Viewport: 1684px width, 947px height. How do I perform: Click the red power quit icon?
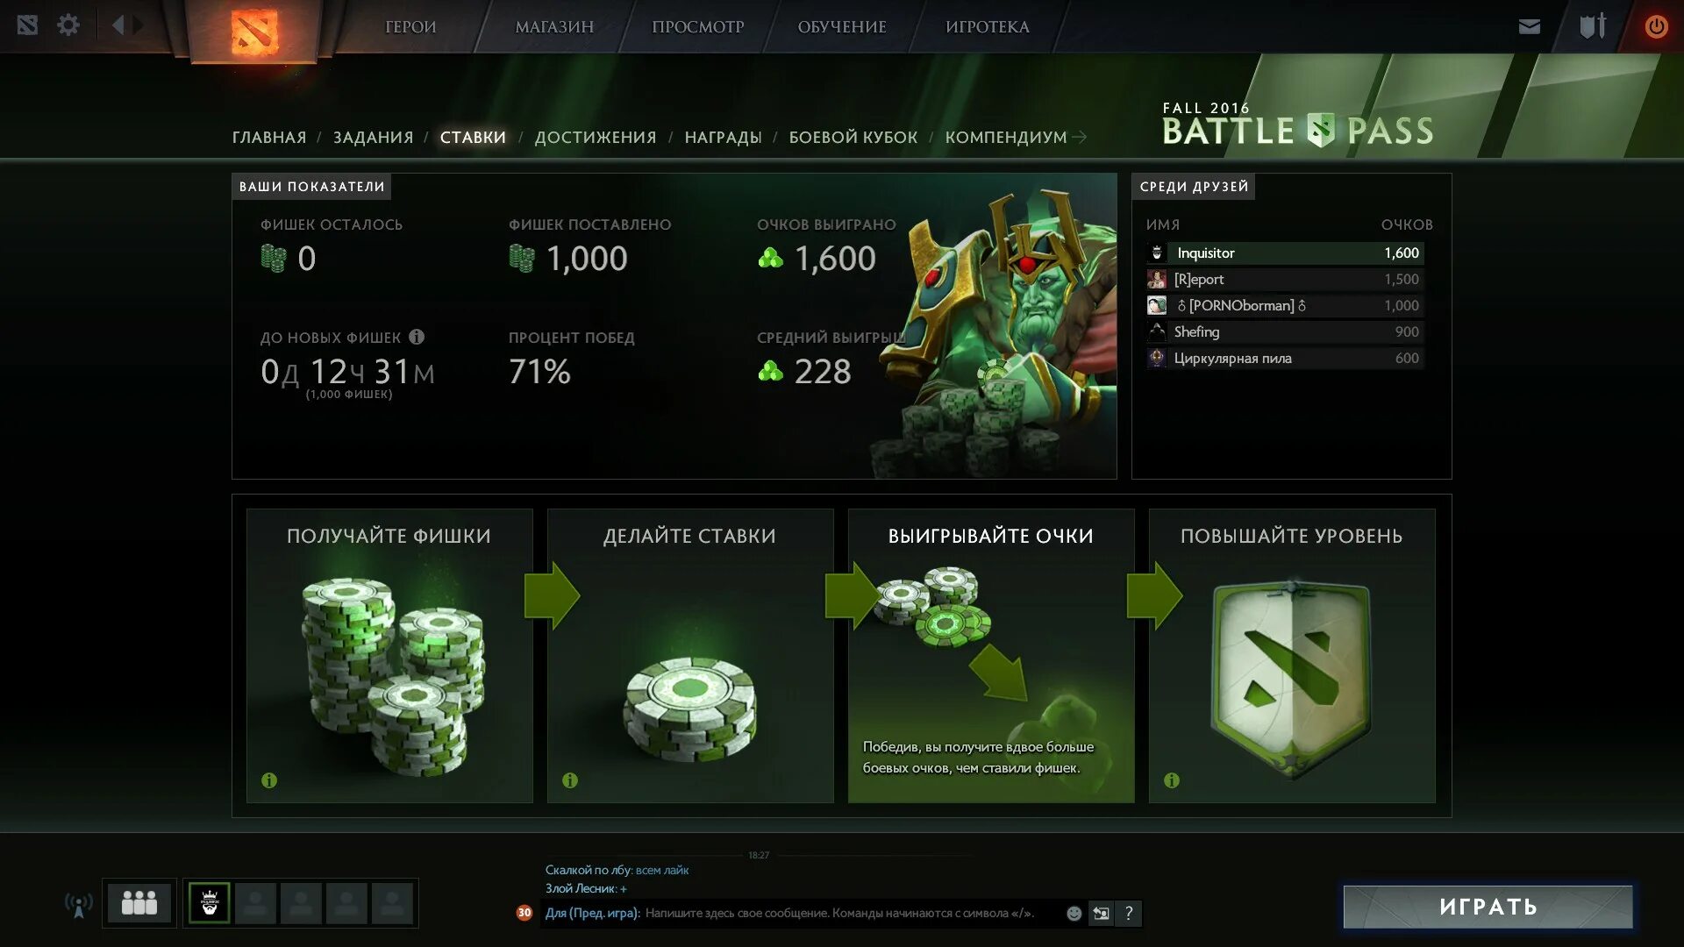[x=1656, y=26]
